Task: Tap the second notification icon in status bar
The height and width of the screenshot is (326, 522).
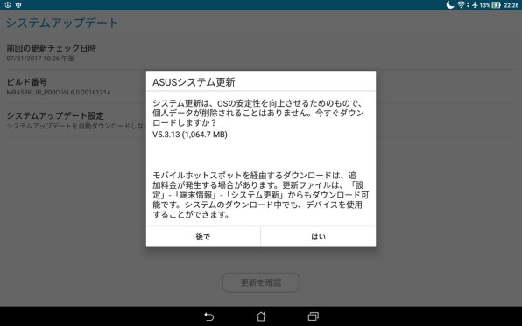Action: pyautogui.click(x=18, y=4)
